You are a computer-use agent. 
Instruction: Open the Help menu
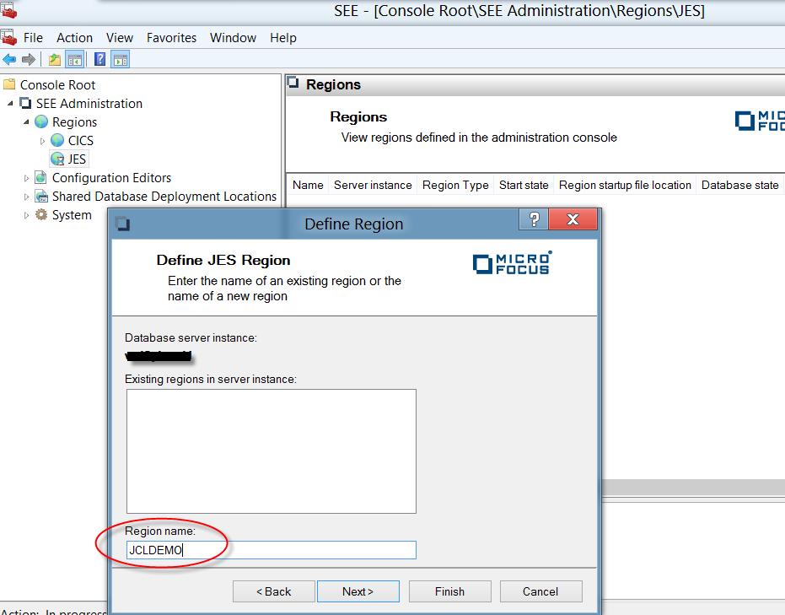coord(282,38)
